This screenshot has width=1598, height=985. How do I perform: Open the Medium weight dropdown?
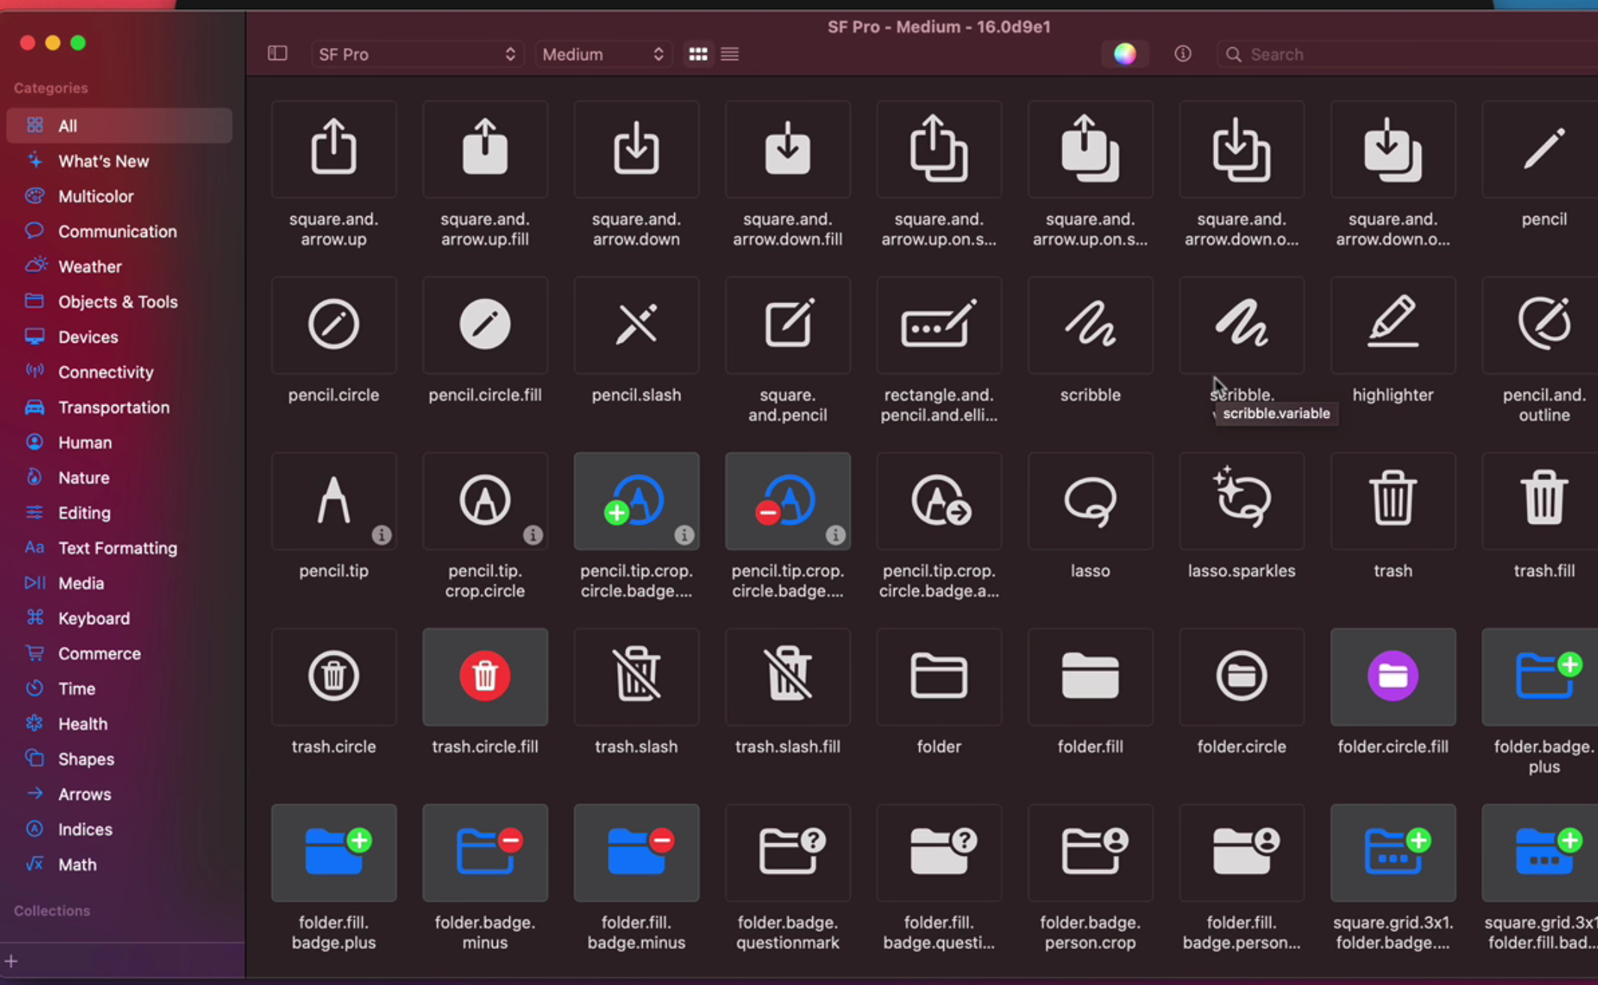602,54
